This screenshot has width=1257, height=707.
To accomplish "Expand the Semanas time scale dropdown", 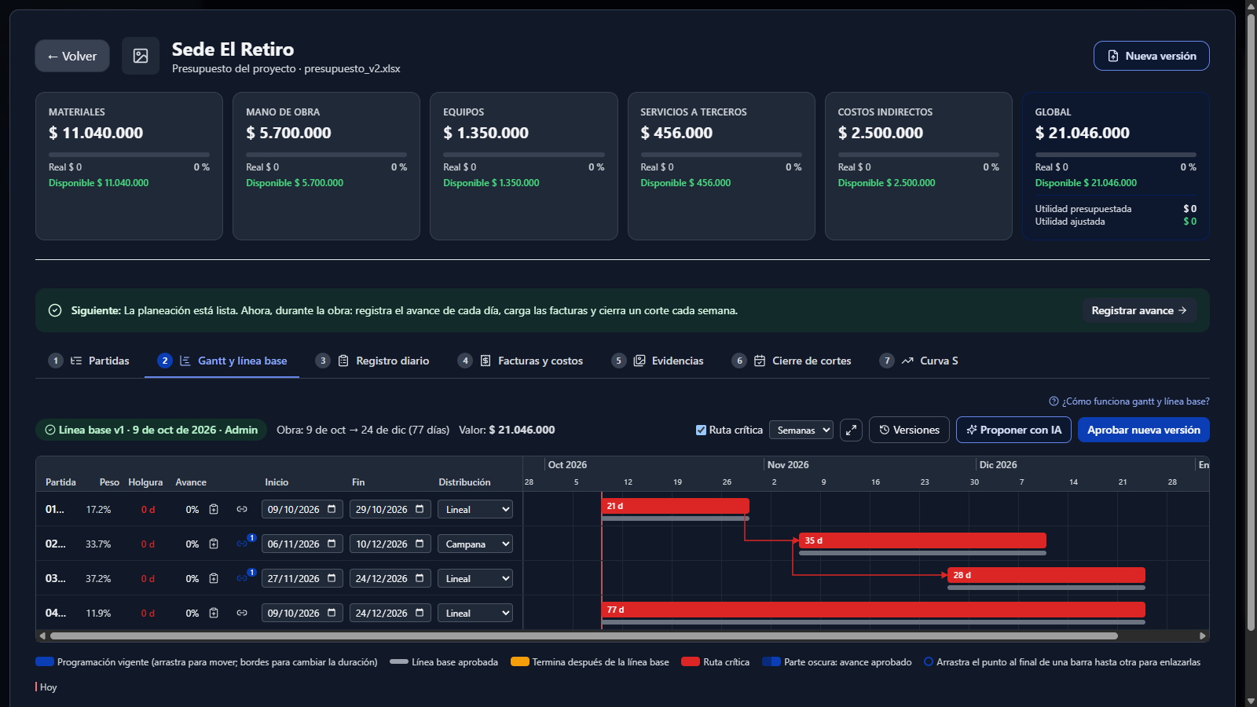I will (801, 430).
